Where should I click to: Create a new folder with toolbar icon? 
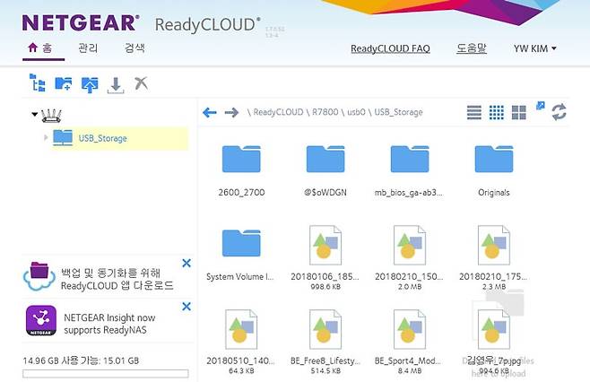pos(63,83)
